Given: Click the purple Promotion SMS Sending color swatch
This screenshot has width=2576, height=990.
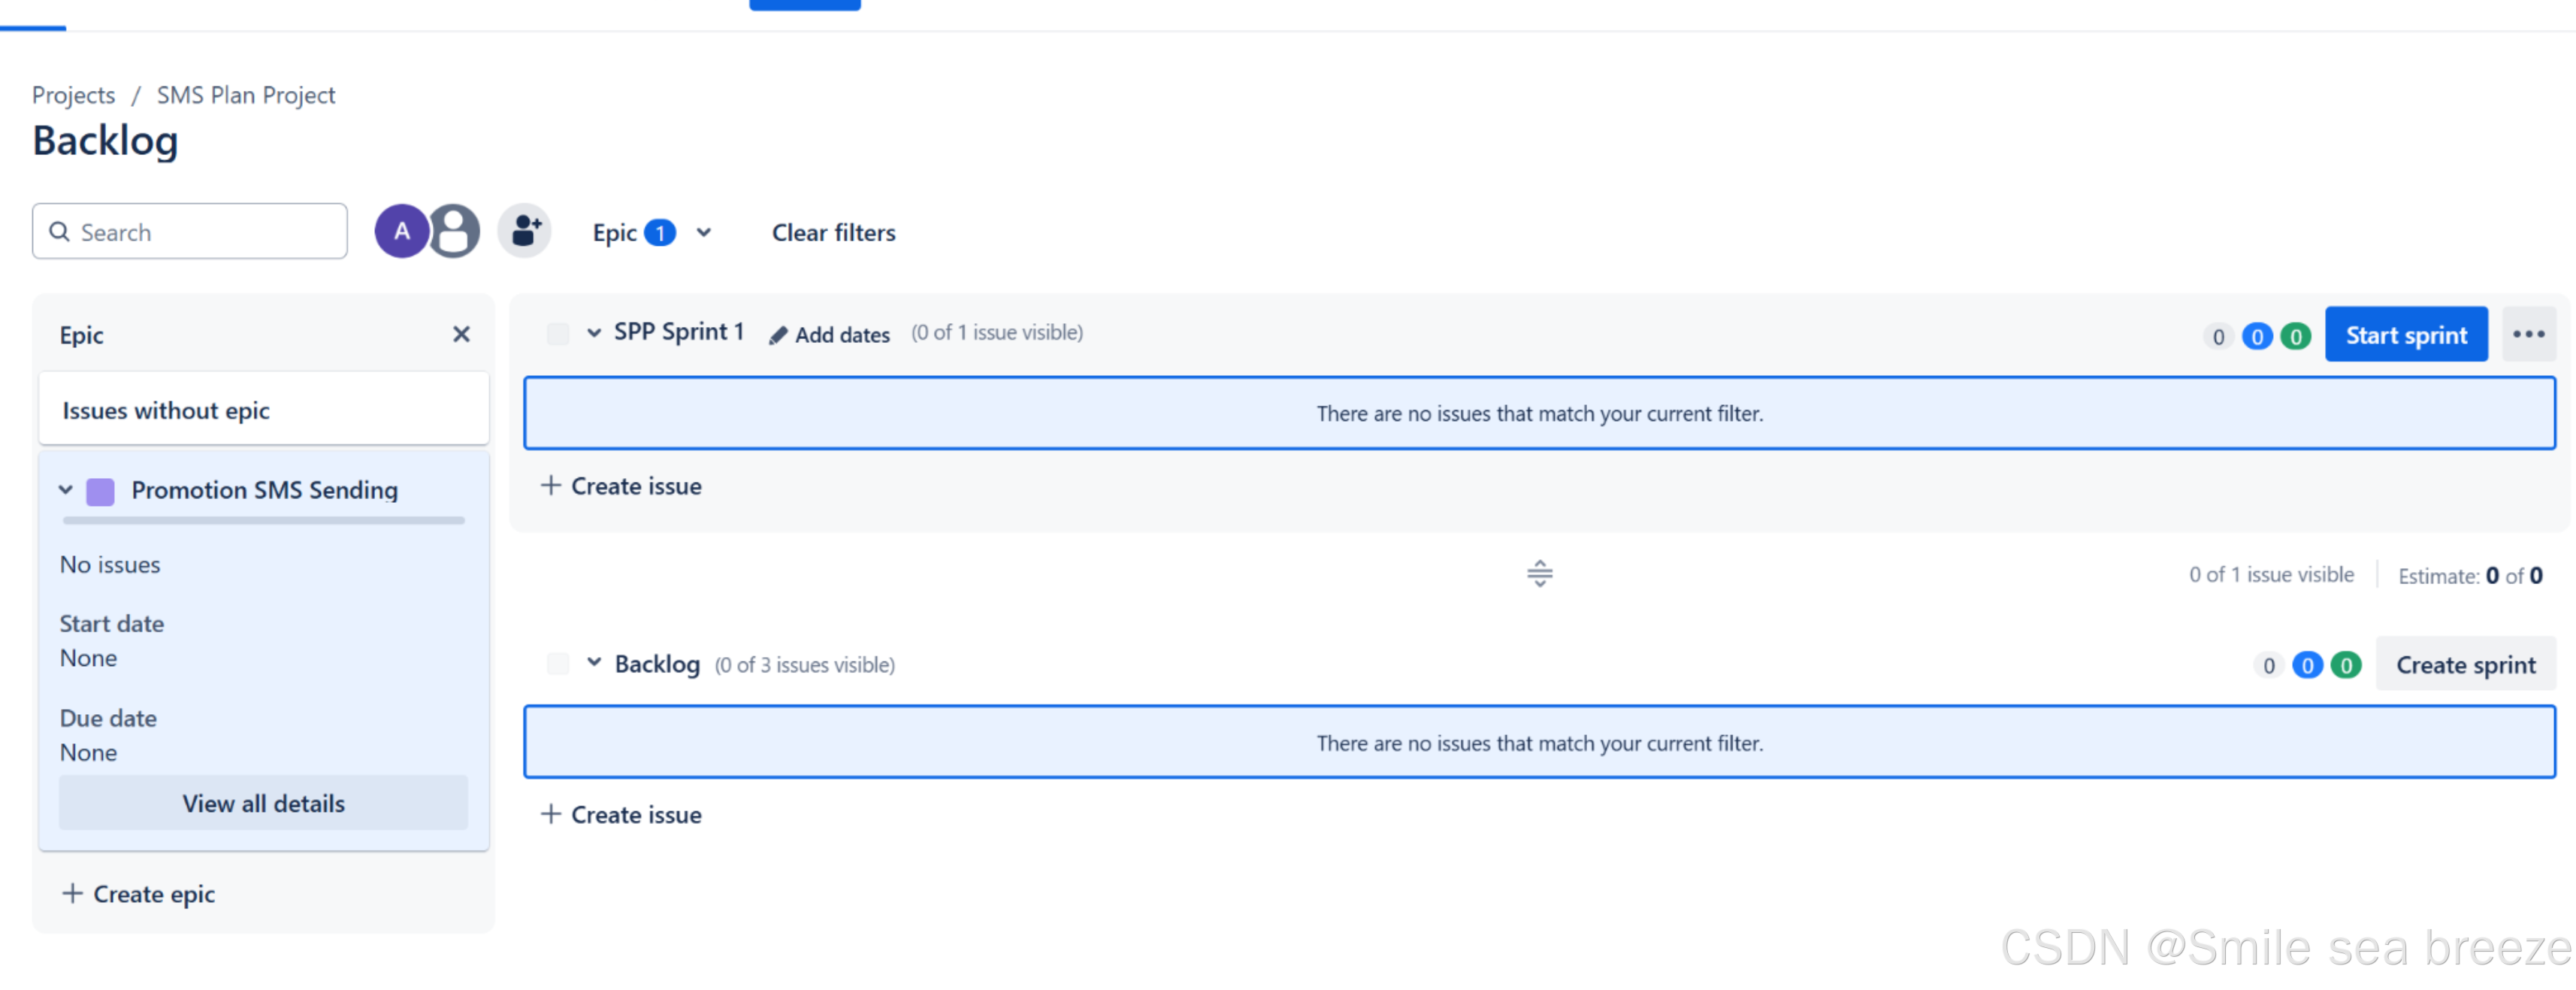Looking at the screenshot, I should click(100, 490).
